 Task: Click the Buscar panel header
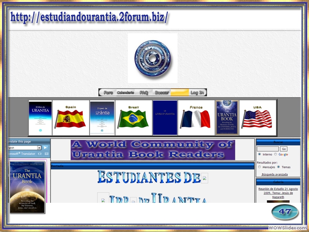pyautogui.click(x=278, y=142)
